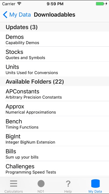Go back to My Data
The width and height of the screenshot is (109, 194).
coord(17,14)
